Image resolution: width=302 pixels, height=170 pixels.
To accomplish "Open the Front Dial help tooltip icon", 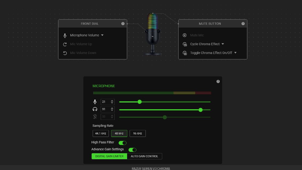I will point(123,23).
